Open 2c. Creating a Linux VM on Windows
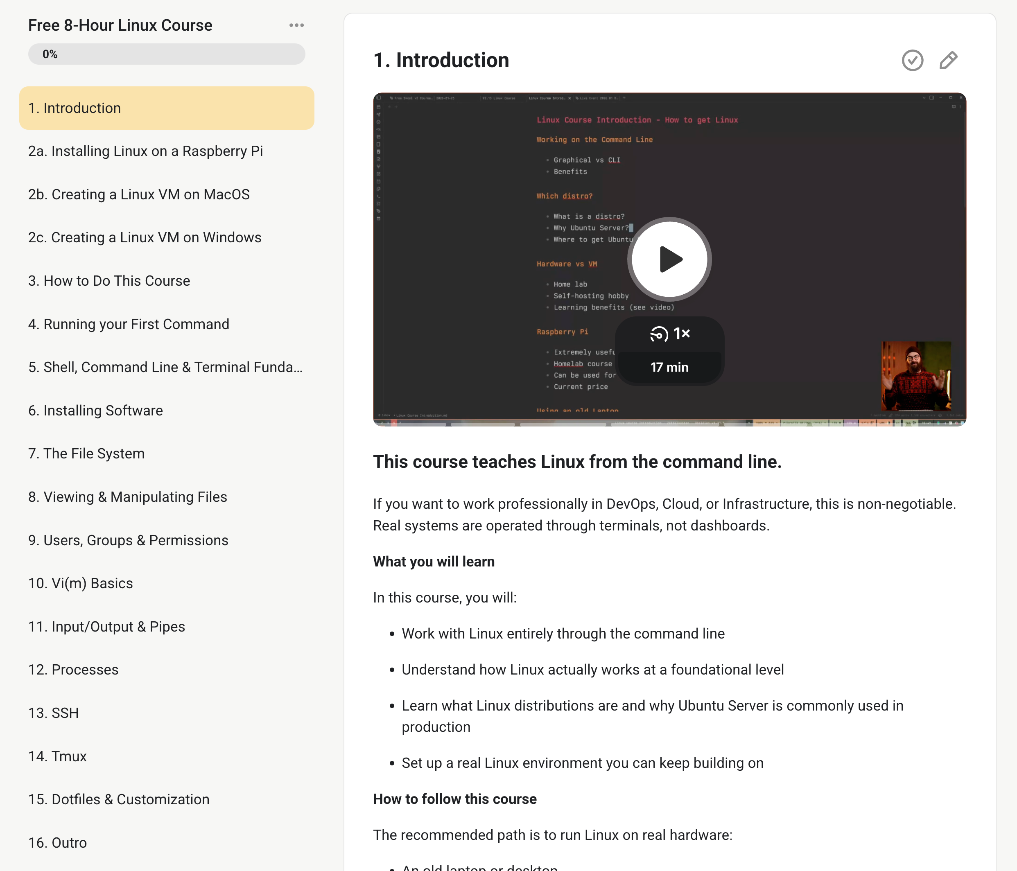 (x=166, y=237)
